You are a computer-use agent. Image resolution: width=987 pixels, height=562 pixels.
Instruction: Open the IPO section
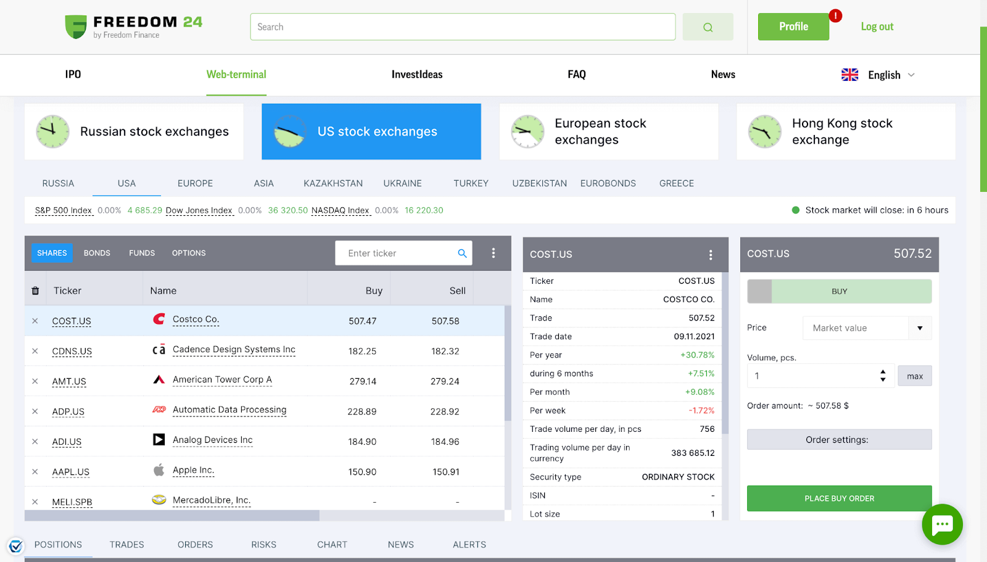click(73, 75)
